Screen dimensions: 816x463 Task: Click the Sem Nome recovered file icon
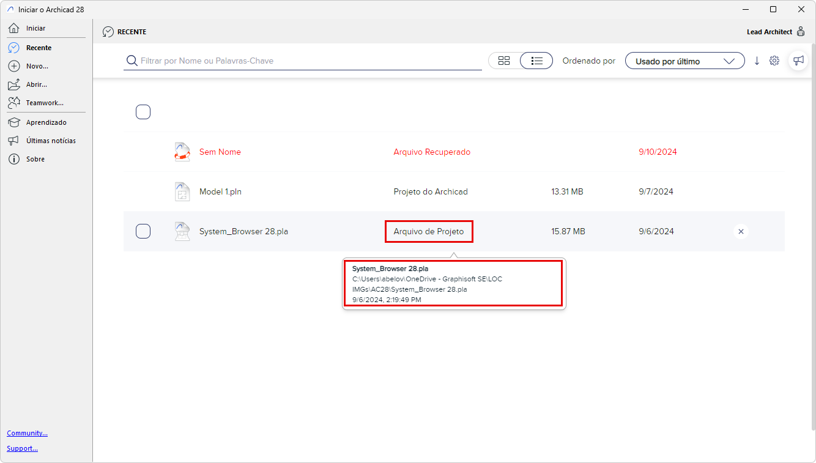tap(182, 152)
